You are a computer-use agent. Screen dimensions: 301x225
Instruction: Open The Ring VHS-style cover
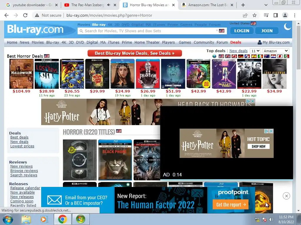[80, 160]
